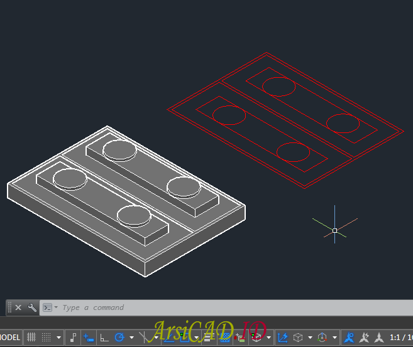Image resolution: width=413 pixels, height=347 pixels.
Task: Click the Selection Filtering cube icon
Action: [298, 337]
